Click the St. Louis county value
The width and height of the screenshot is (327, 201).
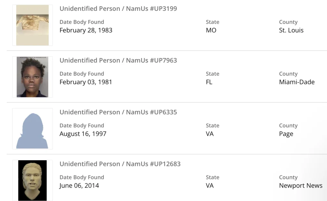[x=291, y=30]
